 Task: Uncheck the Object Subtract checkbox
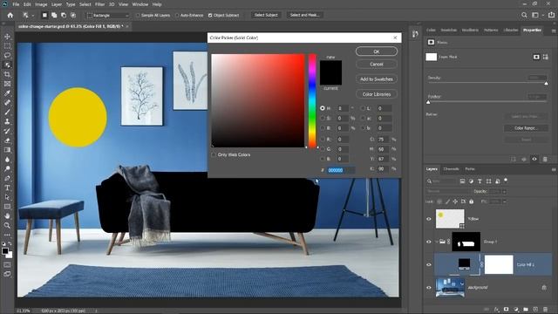(210, 16)
